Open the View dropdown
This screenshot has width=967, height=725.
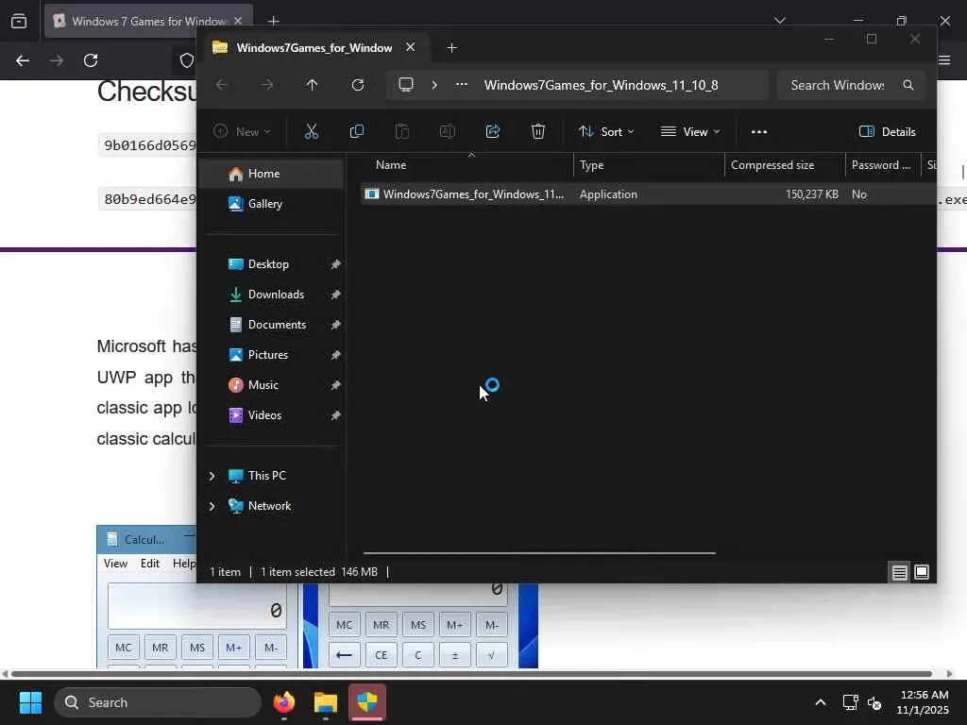(x=690, y=132)
